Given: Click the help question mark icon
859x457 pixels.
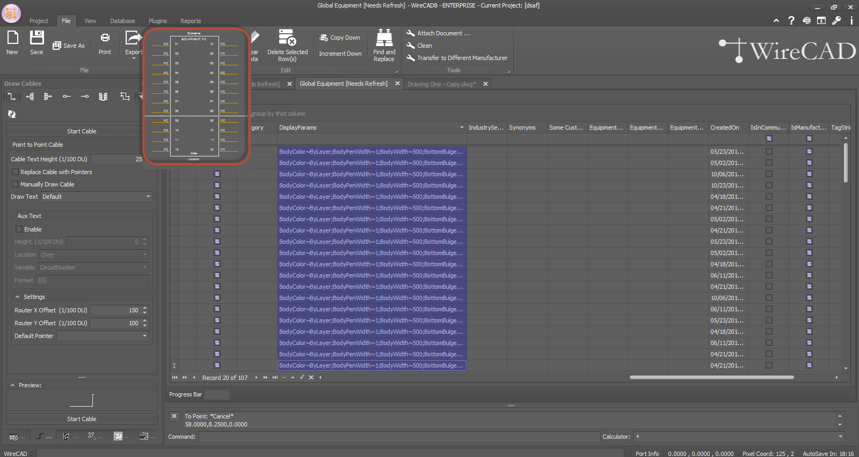Looking at the screenshot, I should point(791,20).
